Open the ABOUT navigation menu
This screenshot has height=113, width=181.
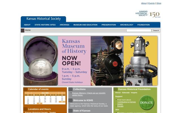(x=27, y=25)
